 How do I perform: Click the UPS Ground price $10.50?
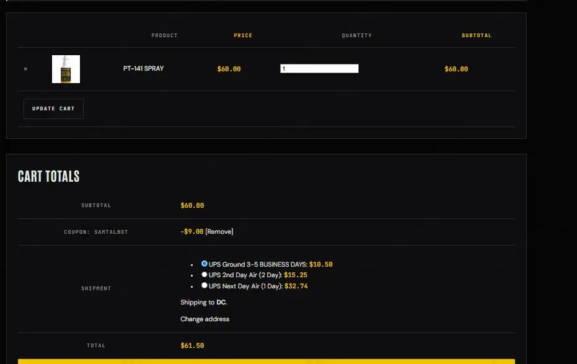click(x=321, y=264)
